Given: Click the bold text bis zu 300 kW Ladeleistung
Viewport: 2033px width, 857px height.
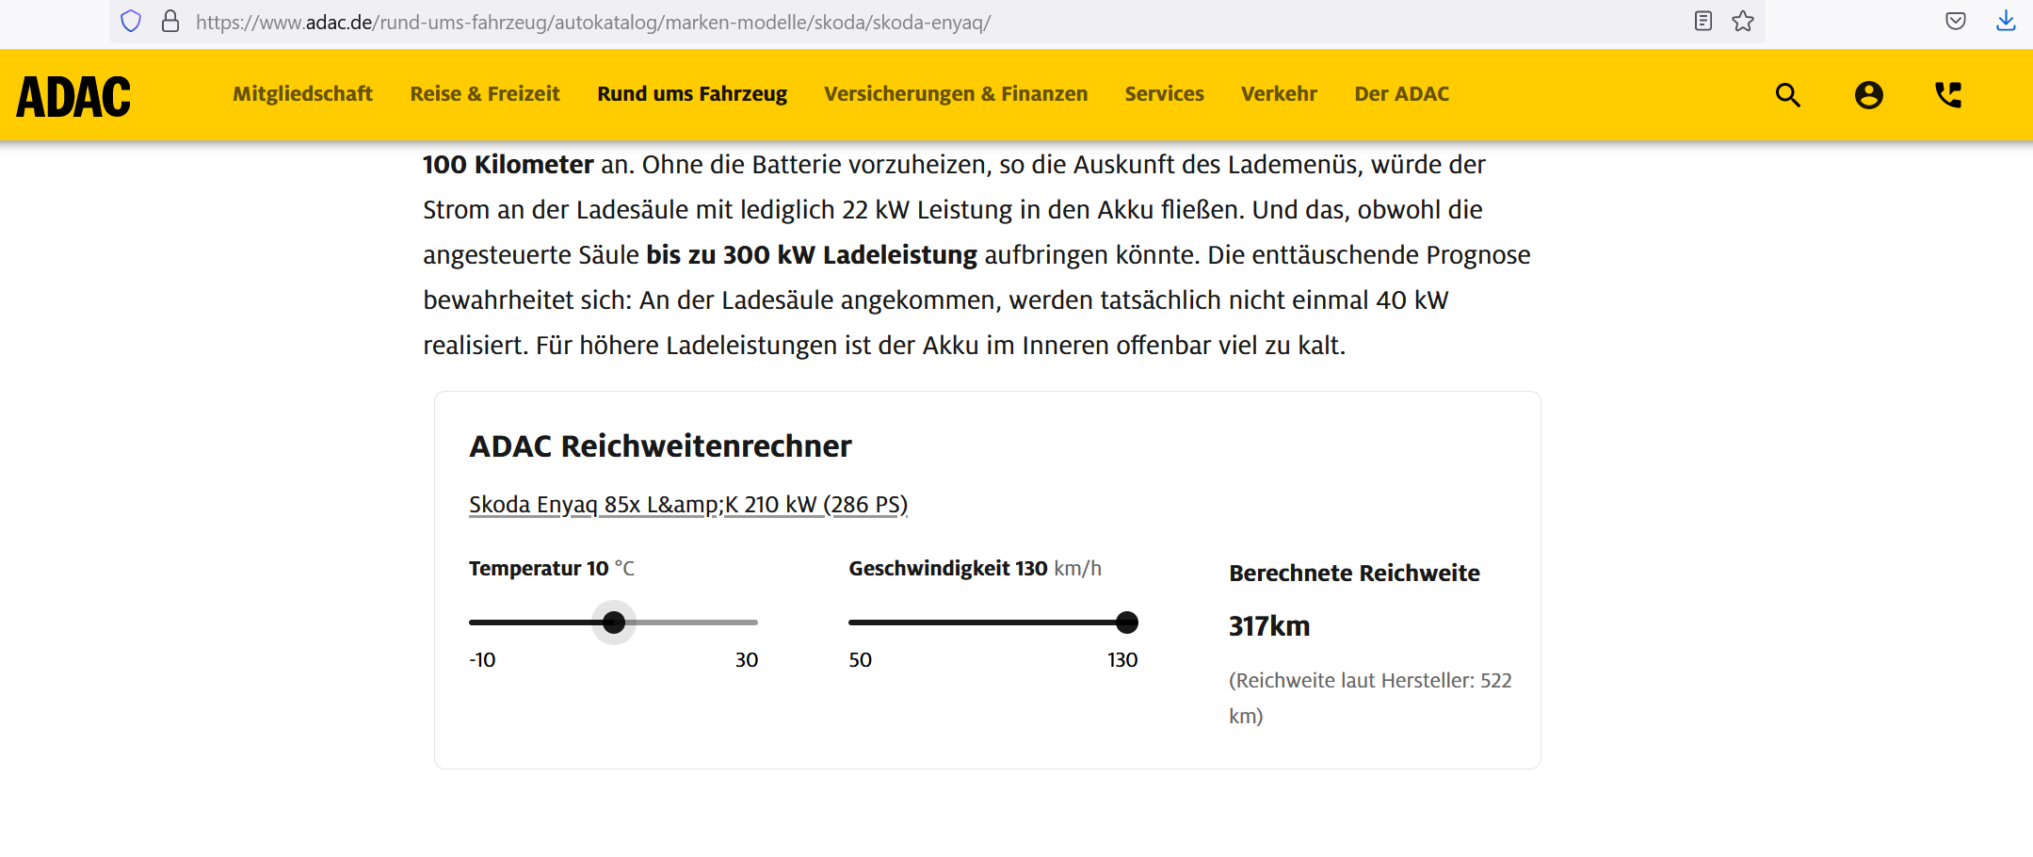Looking at the screenshot, I should point(812,255).
